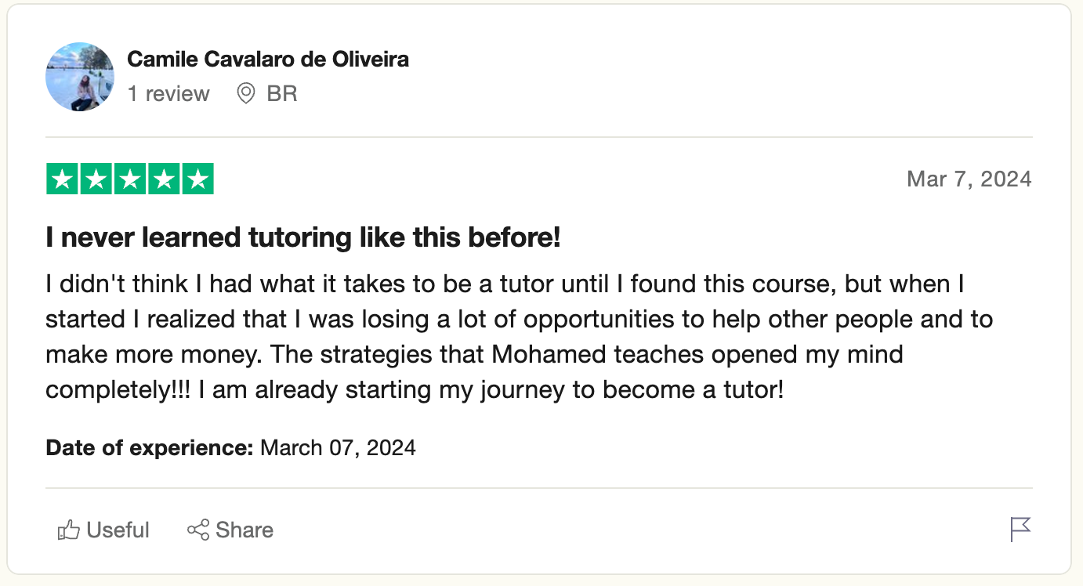
Task: Click the "Date of experience:" bold label
Action: click(150, 448)
